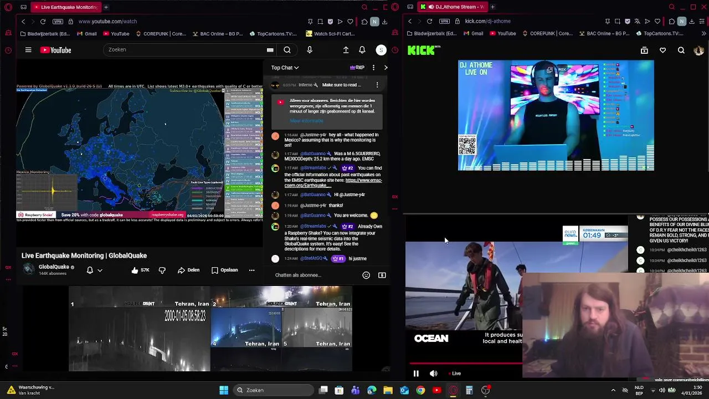
Task: Open emoji picker in chat input
Action: pyautogui.click(x=366, y=275)
